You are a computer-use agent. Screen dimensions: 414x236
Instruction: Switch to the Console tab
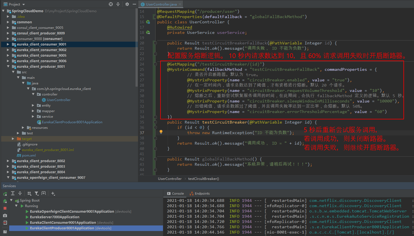175,194
